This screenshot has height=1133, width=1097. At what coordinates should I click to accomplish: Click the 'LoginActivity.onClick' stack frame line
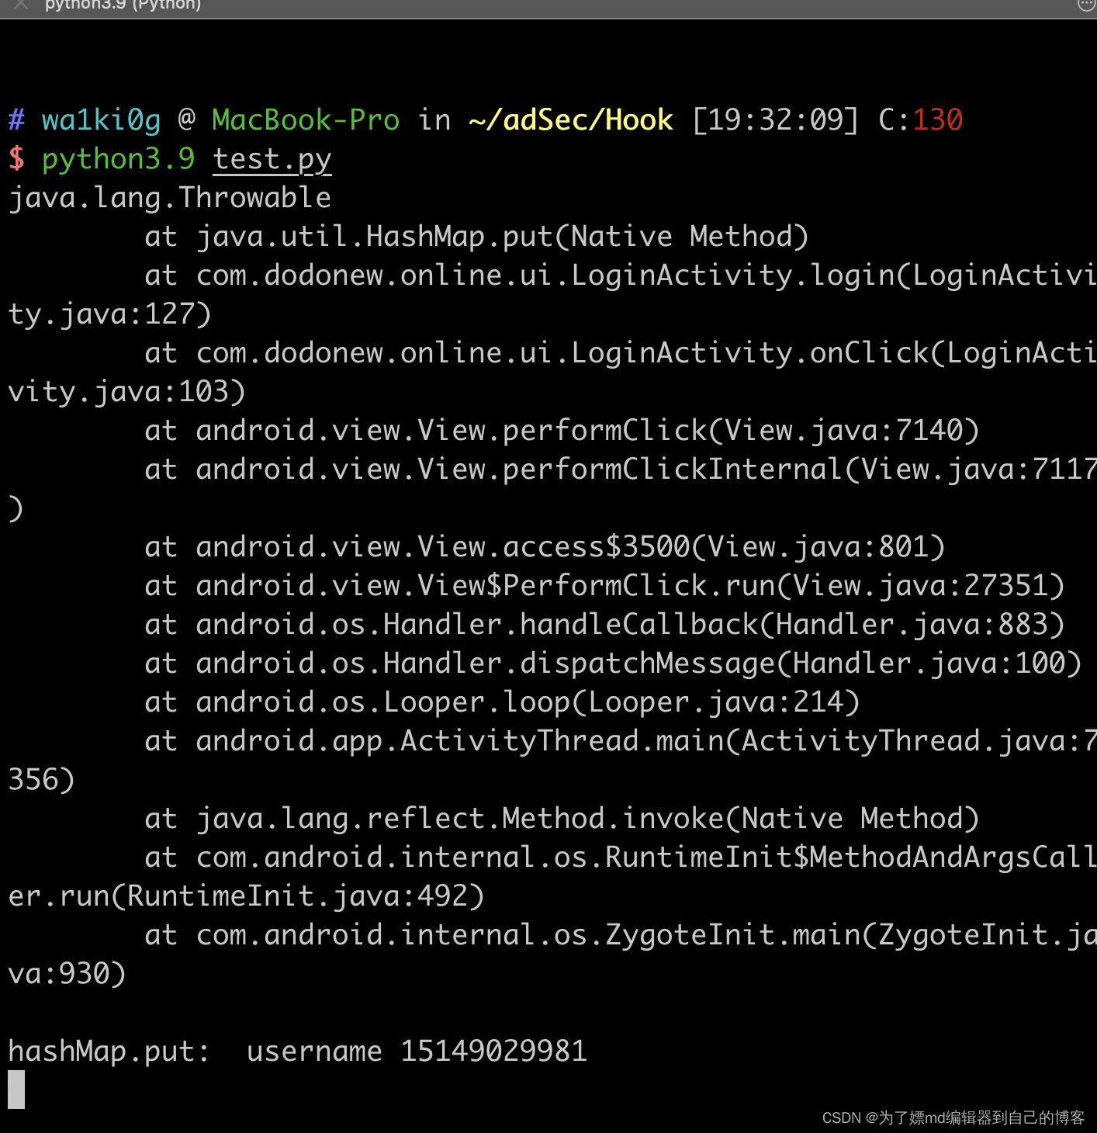click(x=621, y=353)
